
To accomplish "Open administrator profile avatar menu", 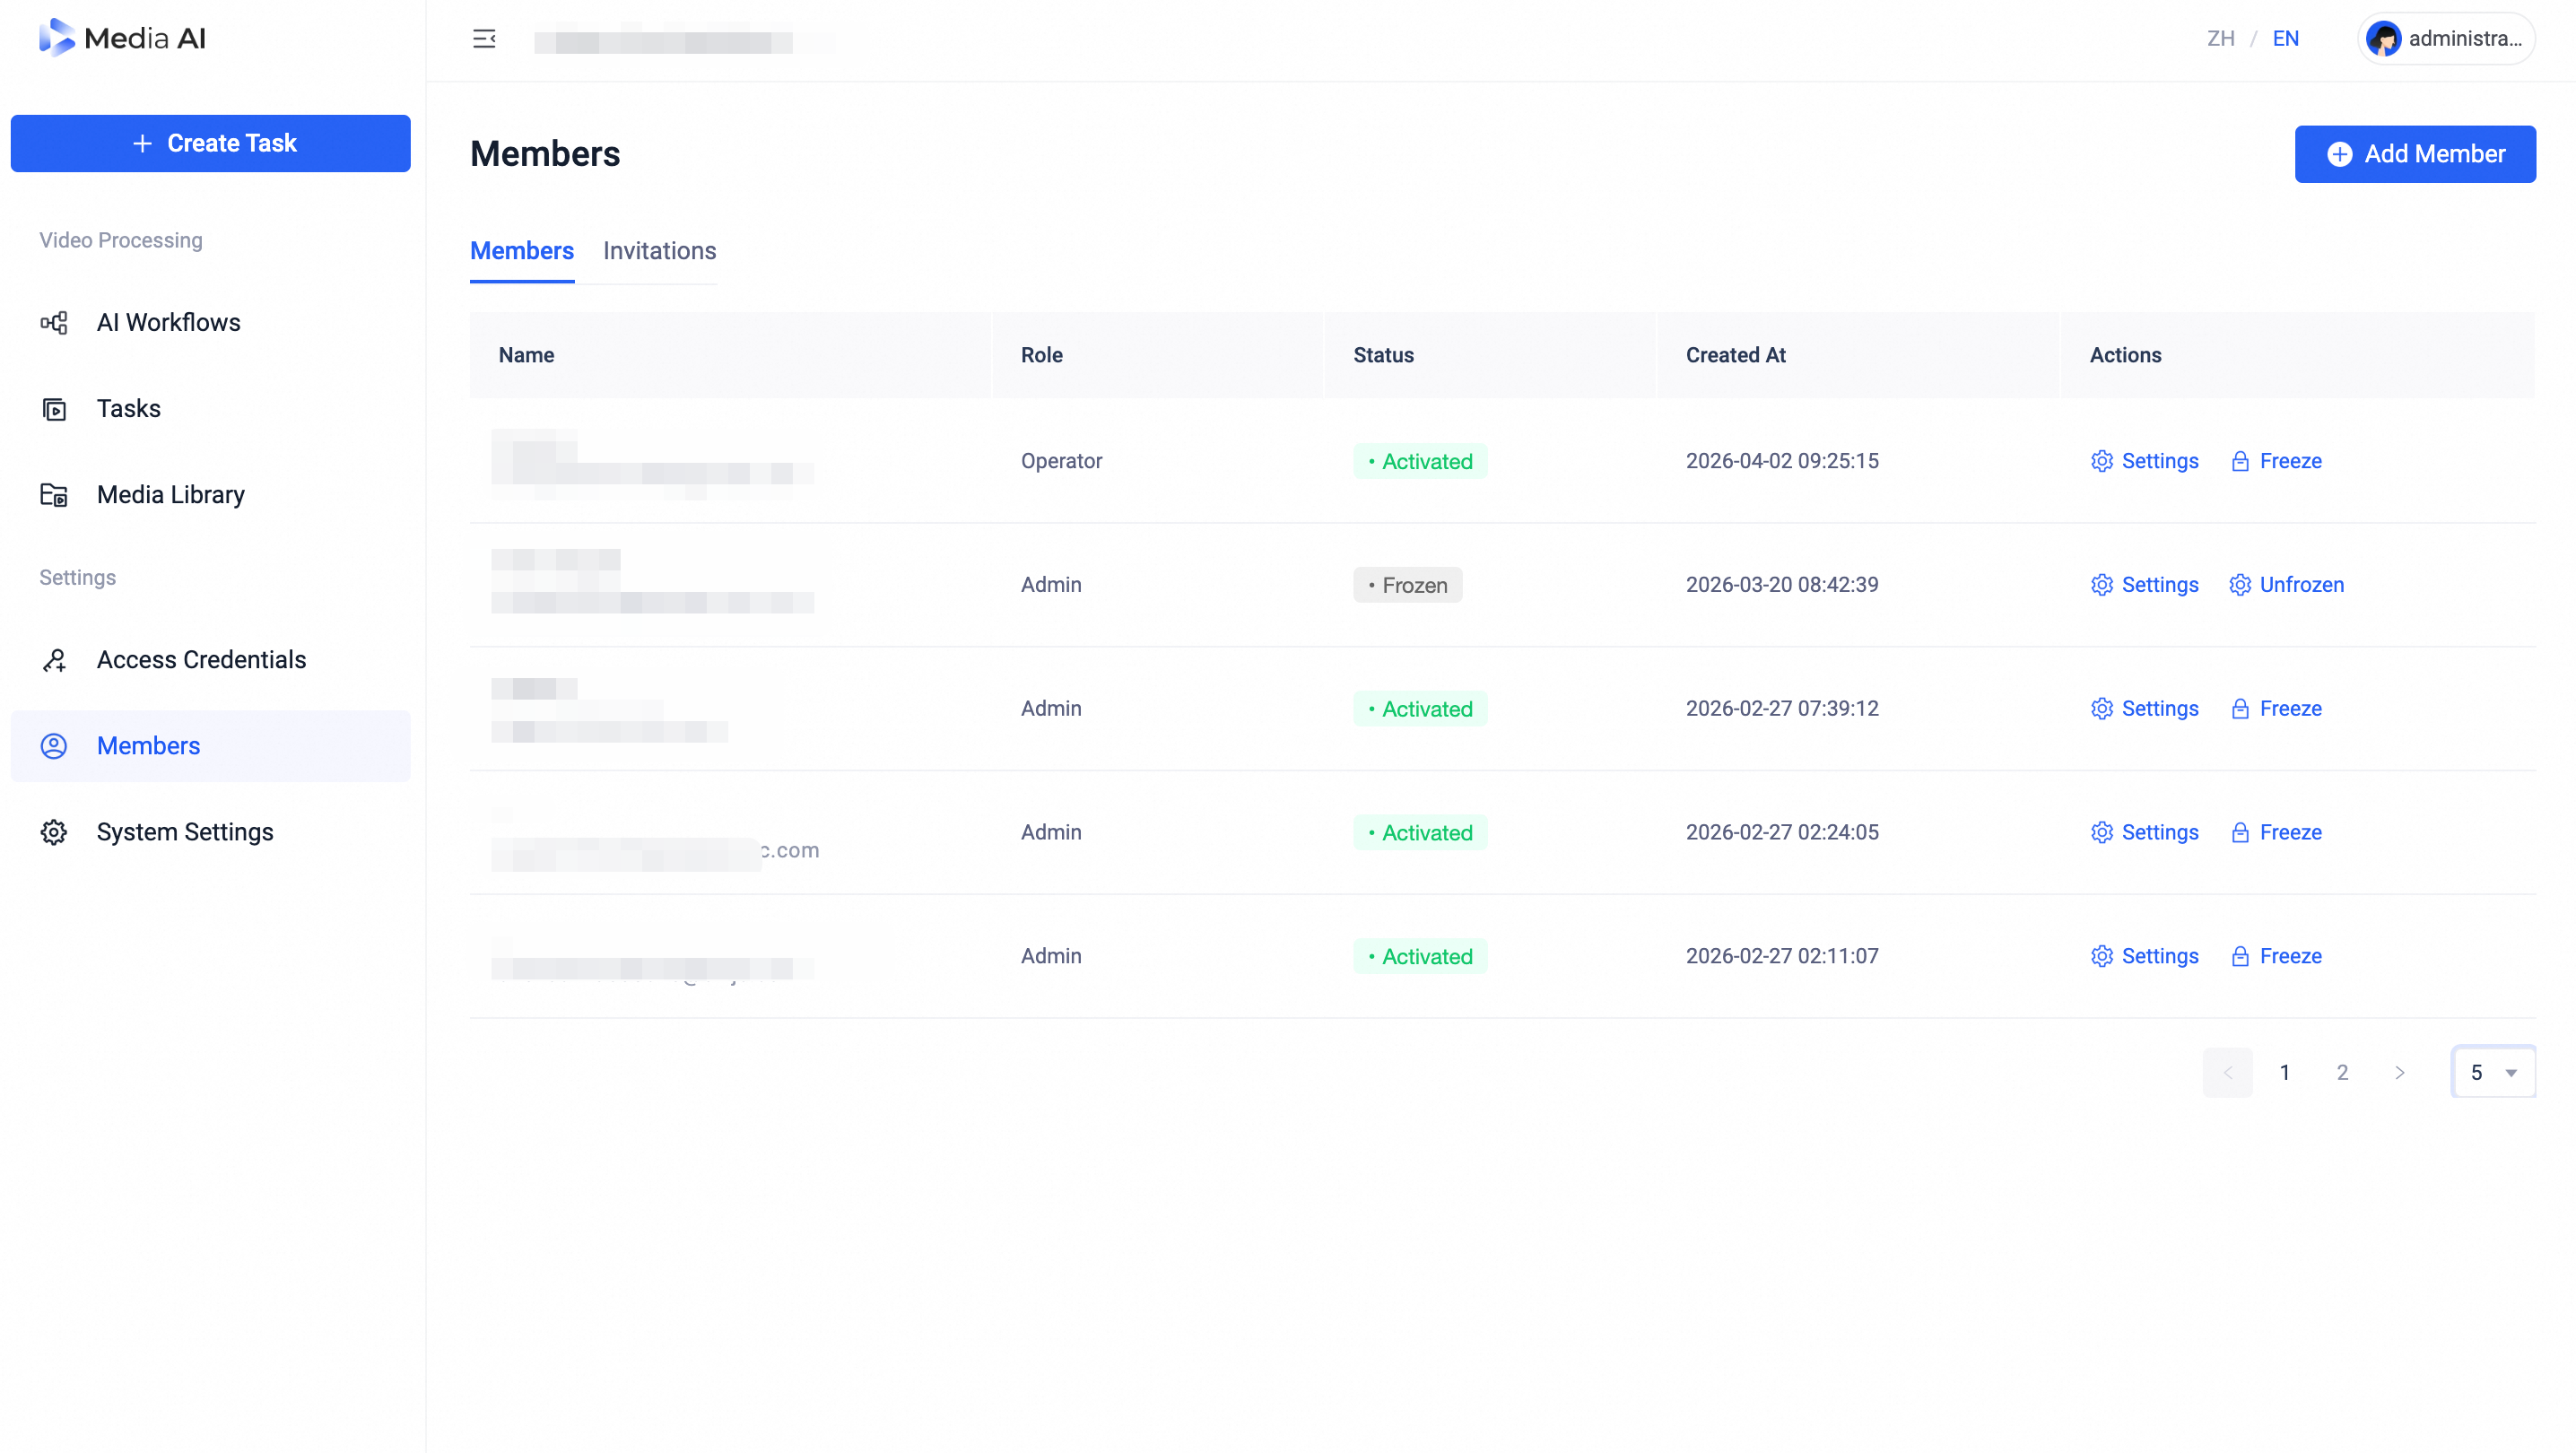I will click(2444, 39).
